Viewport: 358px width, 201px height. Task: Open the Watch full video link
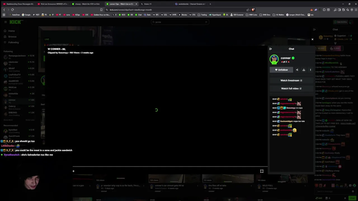291,88
